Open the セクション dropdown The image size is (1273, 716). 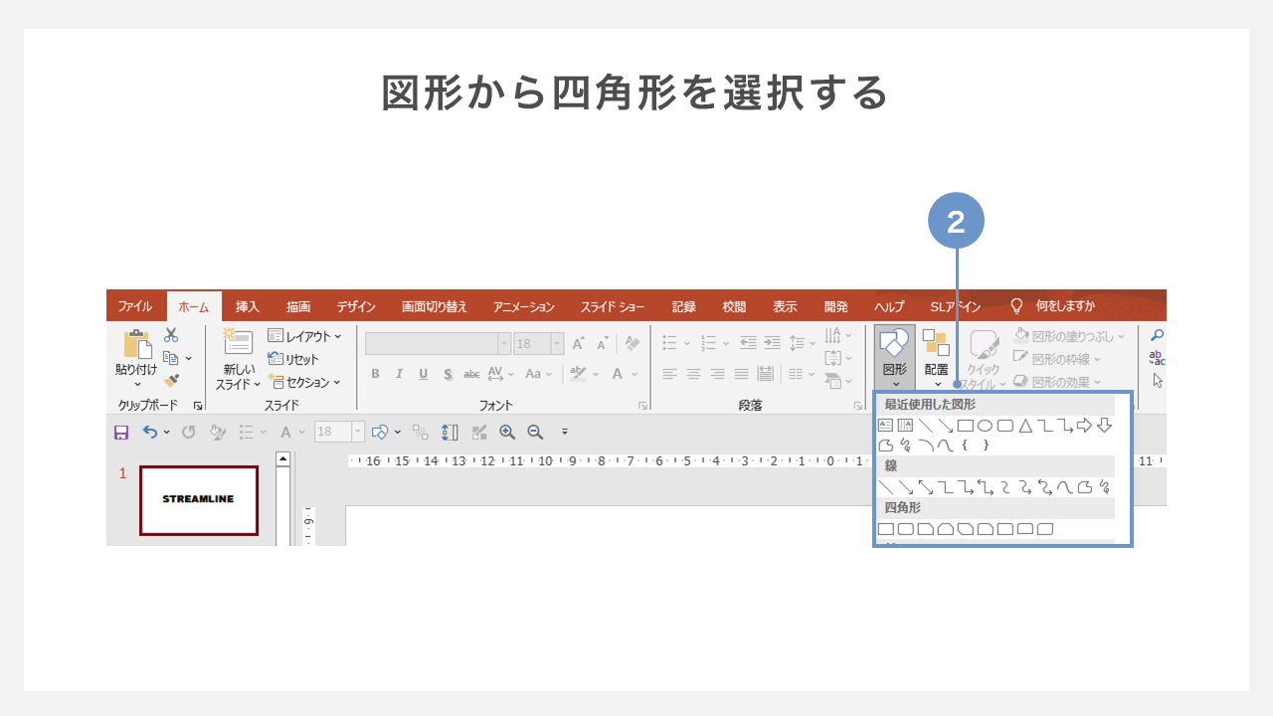tap(304, 382)
